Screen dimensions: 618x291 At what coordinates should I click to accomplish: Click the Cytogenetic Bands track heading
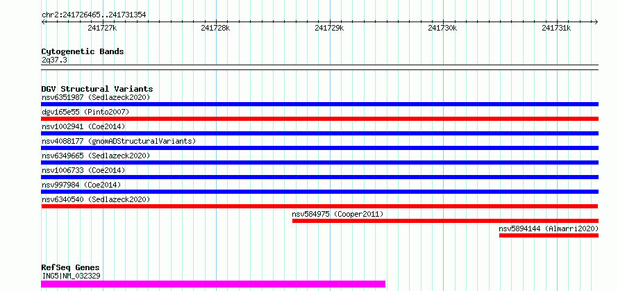pos(83,51)
